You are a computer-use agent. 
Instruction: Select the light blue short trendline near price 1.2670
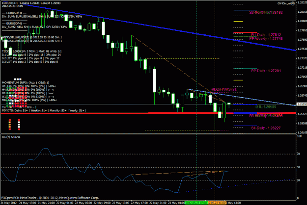(241, 97)
